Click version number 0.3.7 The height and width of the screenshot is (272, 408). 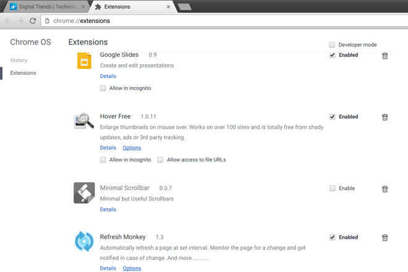coord(166,188)
